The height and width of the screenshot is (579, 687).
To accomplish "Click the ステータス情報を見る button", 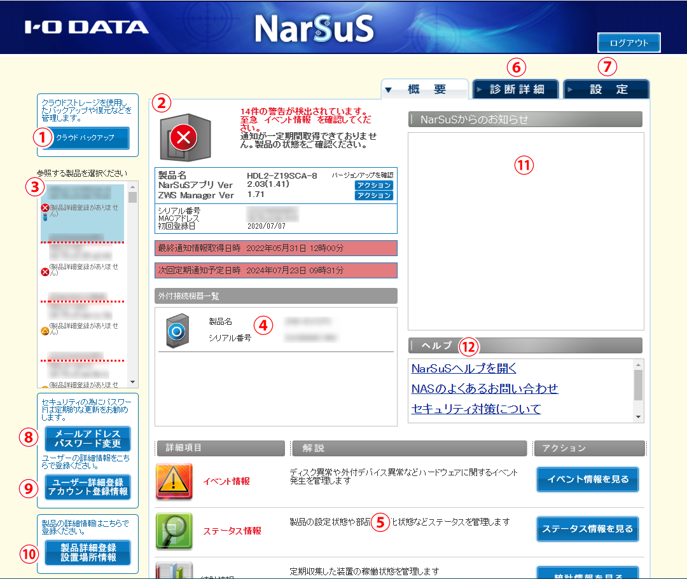I will pos(588,529).
